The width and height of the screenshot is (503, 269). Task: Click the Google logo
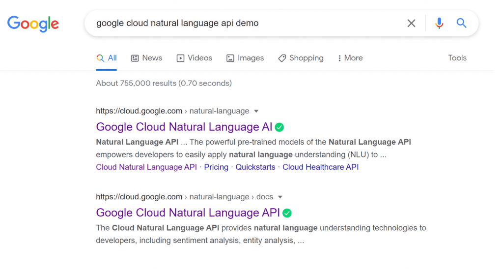coord(33,24)
